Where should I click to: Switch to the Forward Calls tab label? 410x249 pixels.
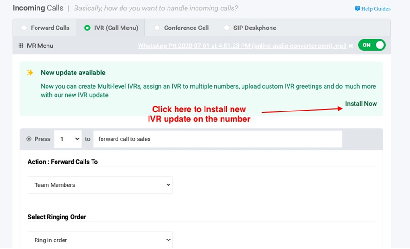click(x=50, y=28)
